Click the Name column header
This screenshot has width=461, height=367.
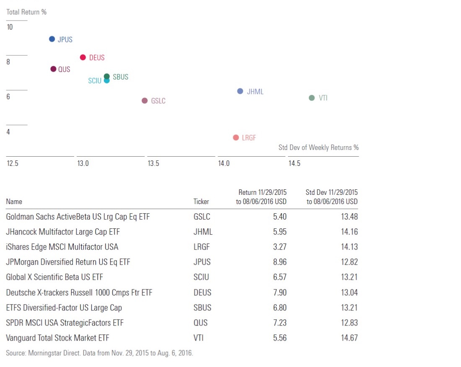tap(14, 202)
